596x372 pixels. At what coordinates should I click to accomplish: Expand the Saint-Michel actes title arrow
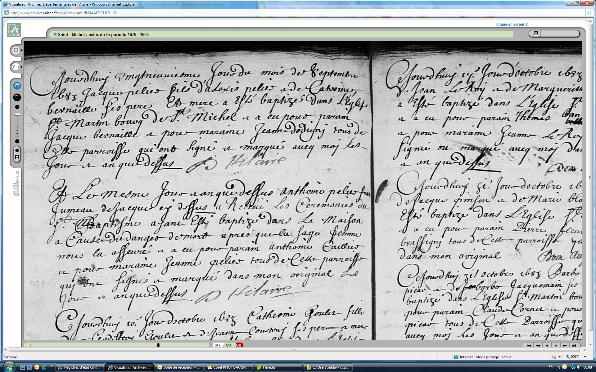click(x=56, y=34)
